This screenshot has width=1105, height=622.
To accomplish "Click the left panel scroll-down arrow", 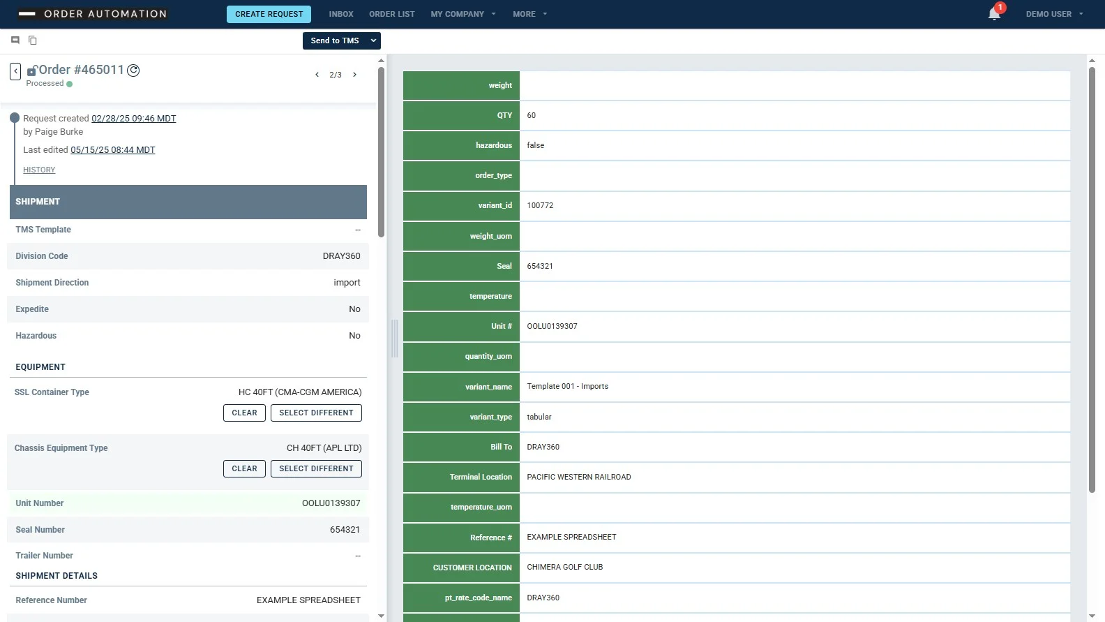I will (x=381, y=616).
